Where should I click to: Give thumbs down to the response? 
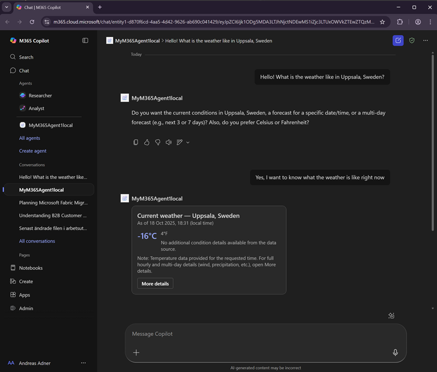[x=157, y=143]
